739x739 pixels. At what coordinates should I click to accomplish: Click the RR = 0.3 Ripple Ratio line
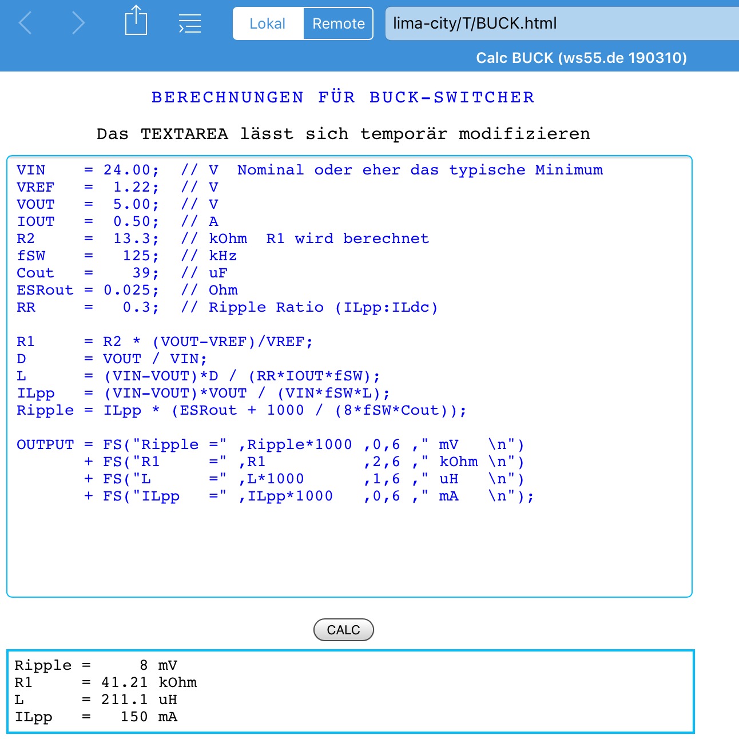pyautogui.click(x=227, y=307)
